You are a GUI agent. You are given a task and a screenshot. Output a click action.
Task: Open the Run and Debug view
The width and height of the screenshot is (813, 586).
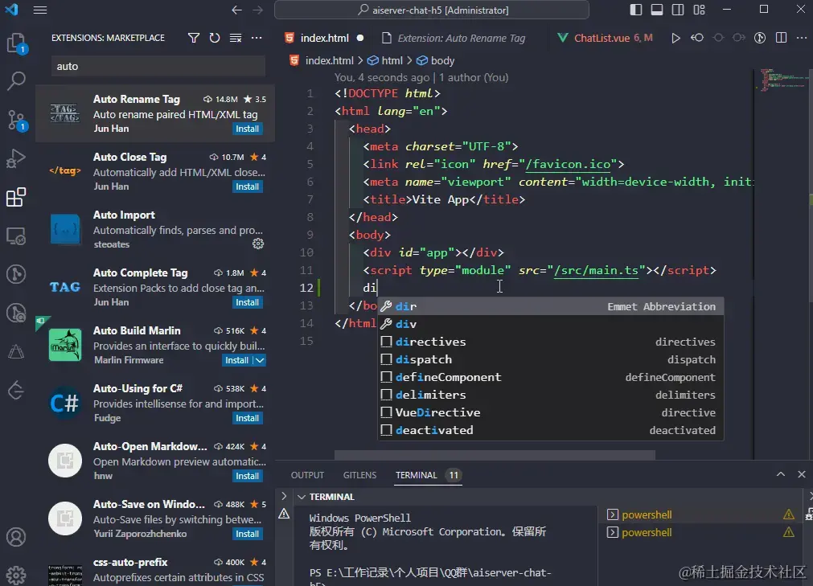coord(18,158)
